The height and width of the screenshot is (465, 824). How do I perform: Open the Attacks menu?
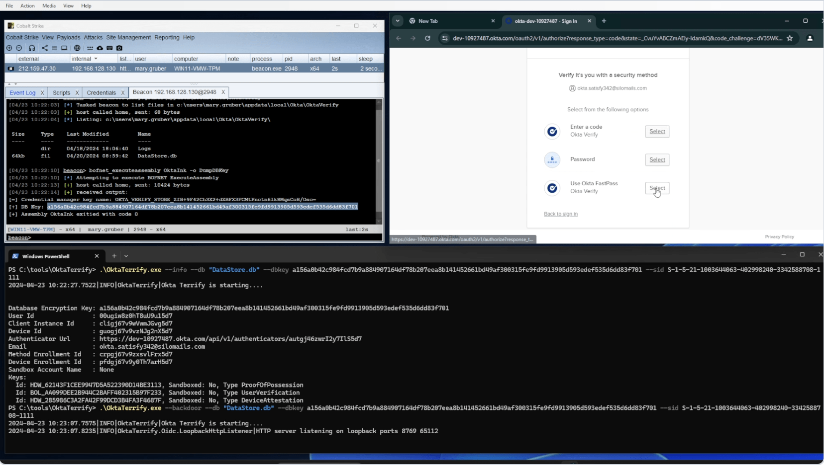(x=93, y=37)
